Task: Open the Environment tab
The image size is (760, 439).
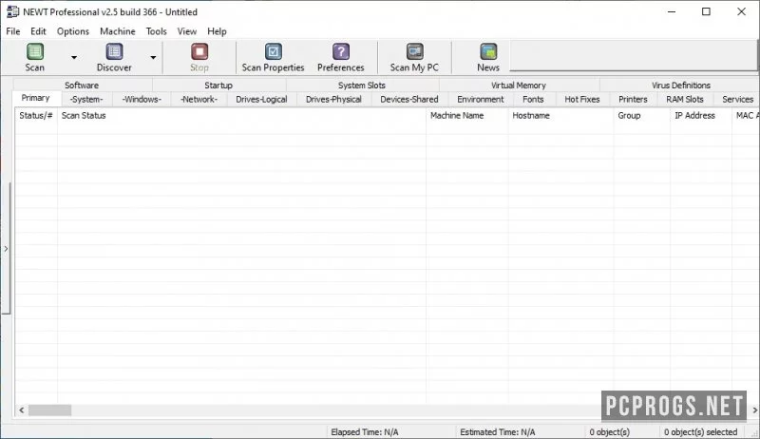Action: [x=481, y=100]
